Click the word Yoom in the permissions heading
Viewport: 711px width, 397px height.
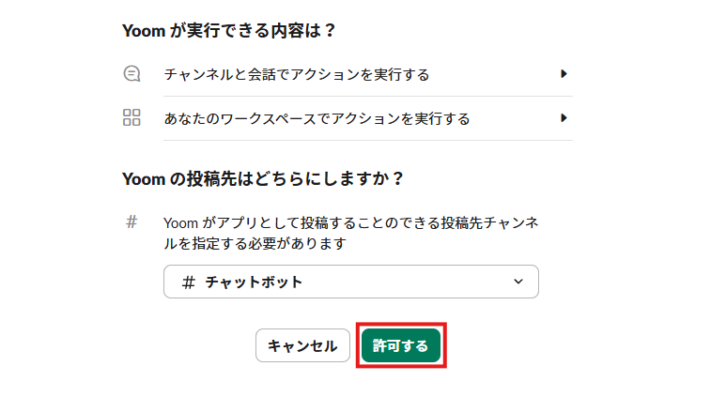[x=144, y=31]
